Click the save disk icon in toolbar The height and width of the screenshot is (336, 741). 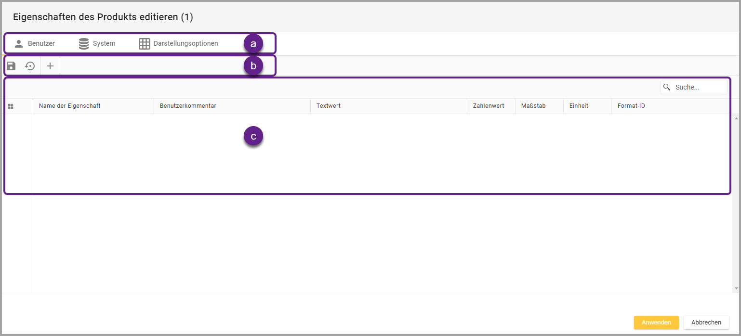coord(11,66)
